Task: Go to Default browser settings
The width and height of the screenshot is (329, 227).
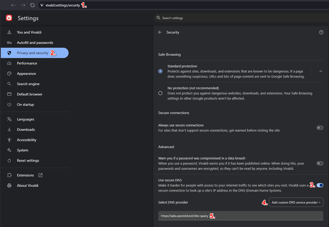Action: coord(30,94)
